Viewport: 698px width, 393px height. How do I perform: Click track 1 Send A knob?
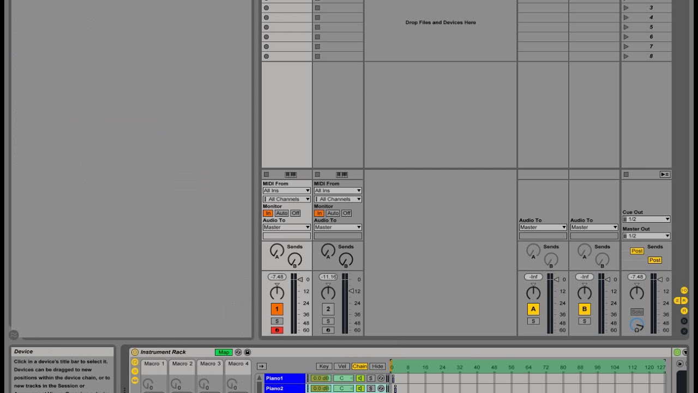277,251
